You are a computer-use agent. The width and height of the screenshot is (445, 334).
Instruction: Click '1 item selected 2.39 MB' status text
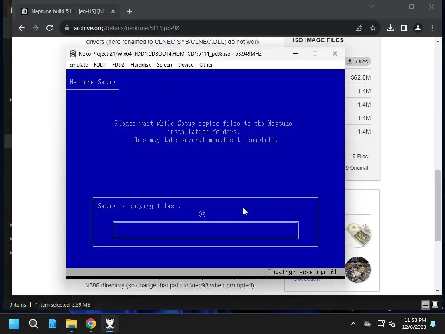tap(63, 305)
